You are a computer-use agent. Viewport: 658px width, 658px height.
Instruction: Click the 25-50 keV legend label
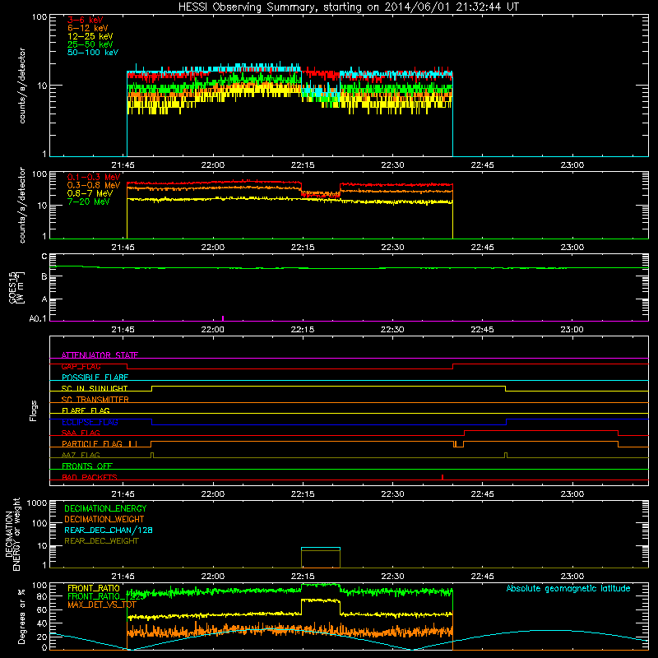(90, 44)
